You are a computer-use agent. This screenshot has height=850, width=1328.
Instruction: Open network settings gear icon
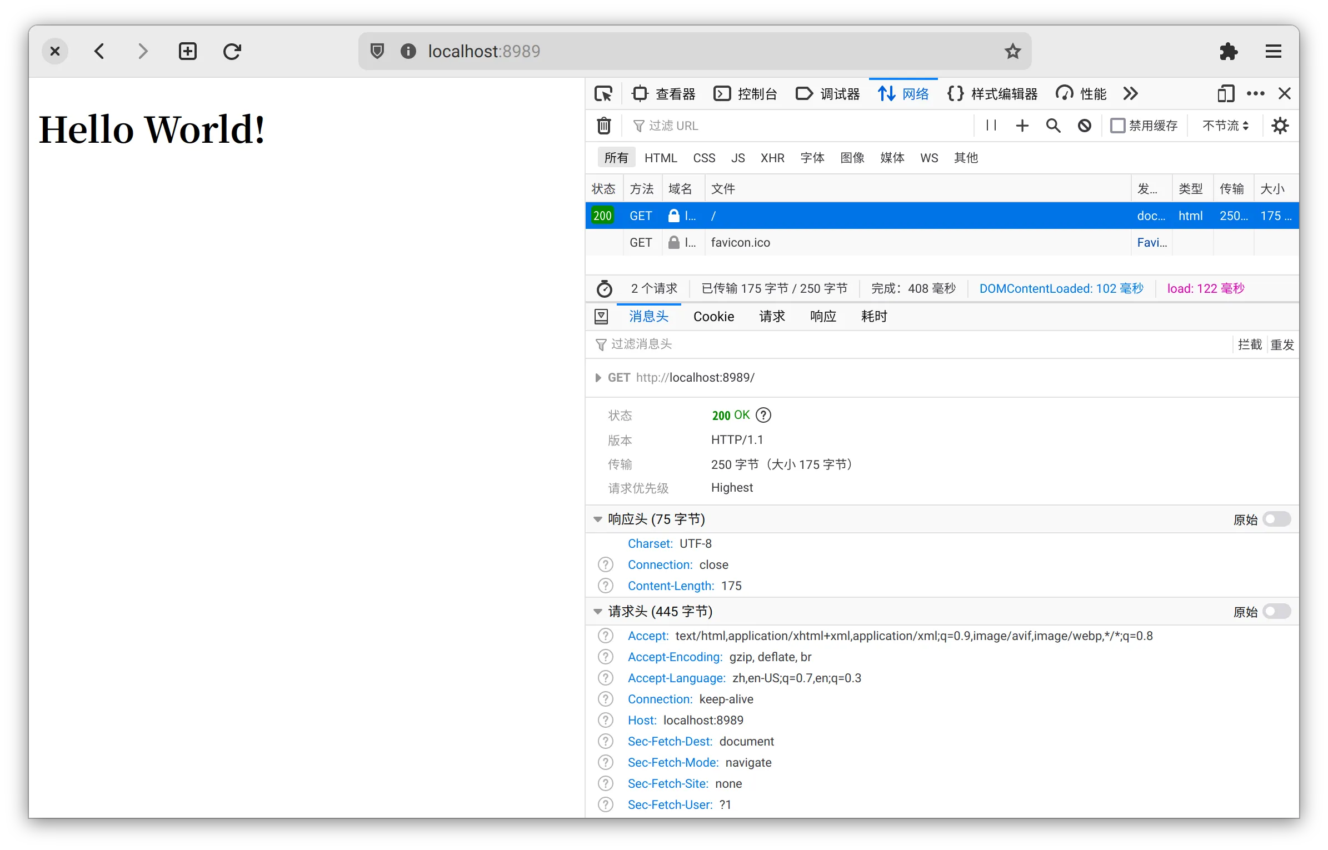pos(1280,126)
